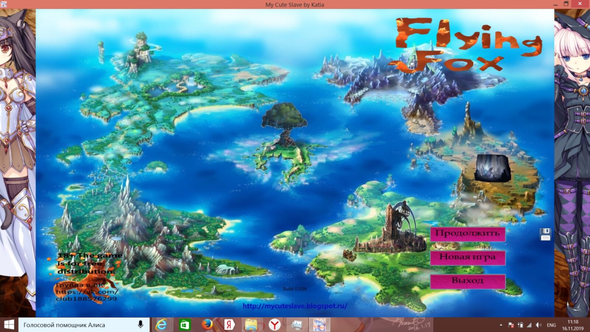Click the network signal icon in the system tray
590x332 pixels.
tap(530, 325)
